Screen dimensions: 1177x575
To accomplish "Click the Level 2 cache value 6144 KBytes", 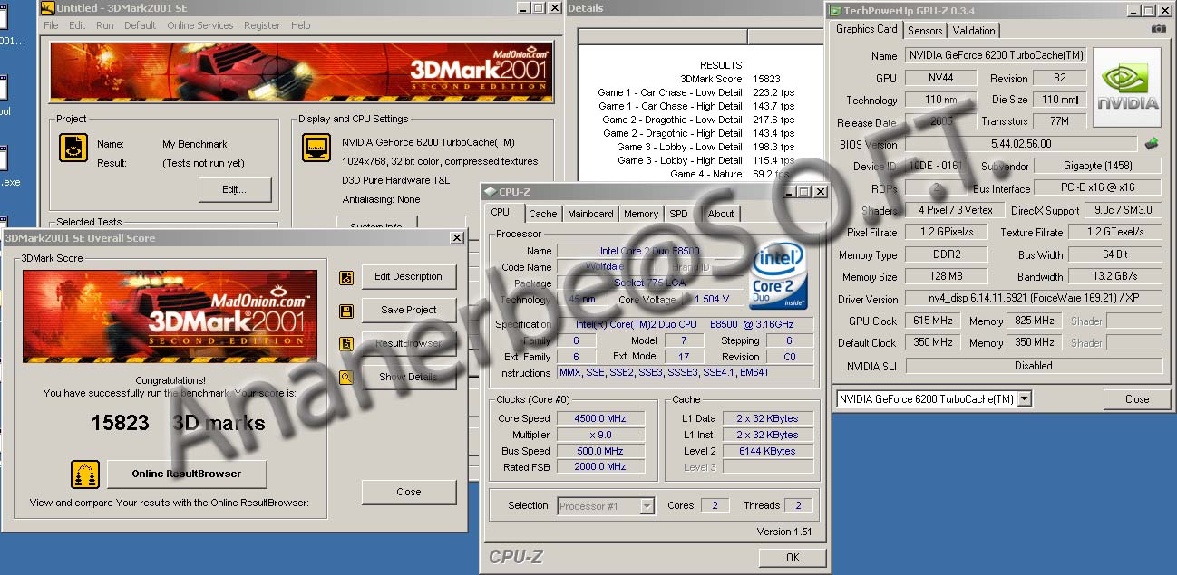I will pyautogui.click(x=768, y=452).
